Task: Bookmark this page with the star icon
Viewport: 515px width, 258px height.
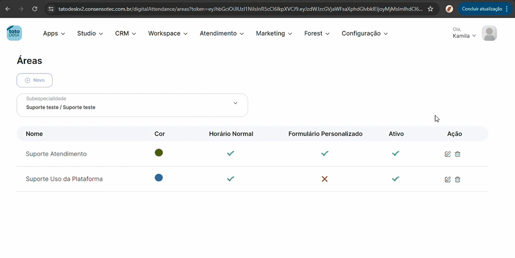Action: coord(430,9)
